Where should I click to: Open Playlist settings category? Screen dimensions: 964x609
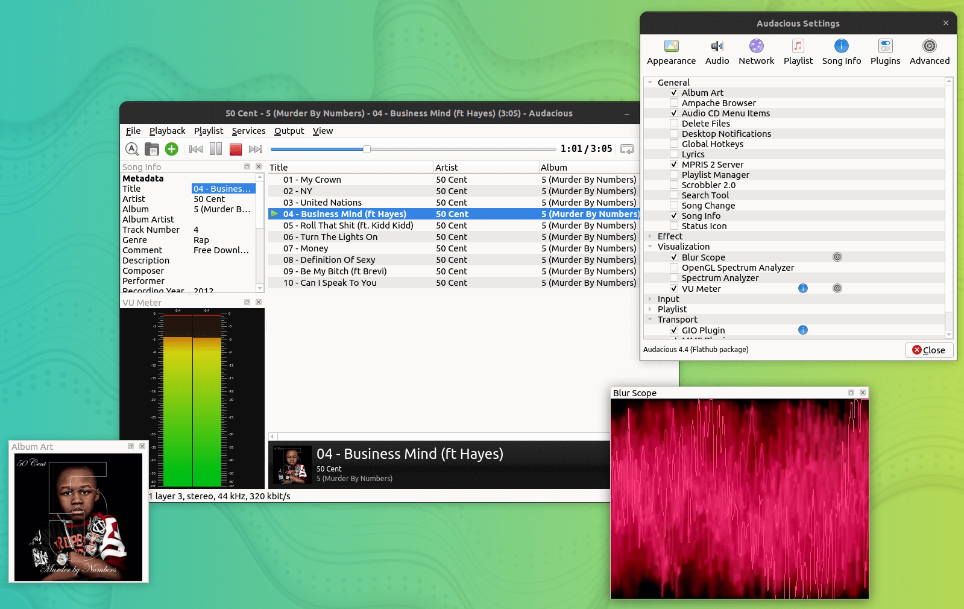(798, 52)
